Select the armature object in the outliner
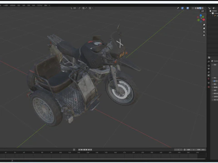This screenshot has width=218, height=163. 216,15
